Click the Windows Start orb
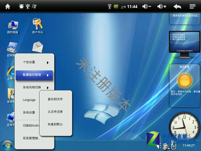201x151 pixels. pyautogui.click(x=7, y=145)
